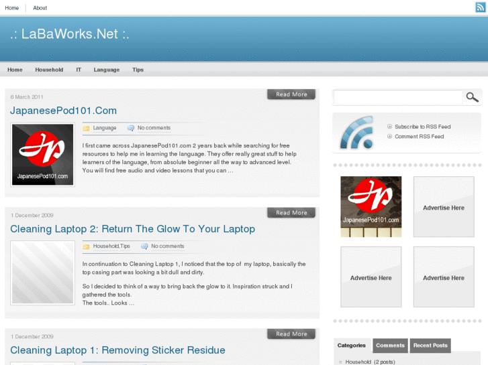
Task: Click bullet icon beside Subscribe to RSS Feed
Action: pos(389,127)
